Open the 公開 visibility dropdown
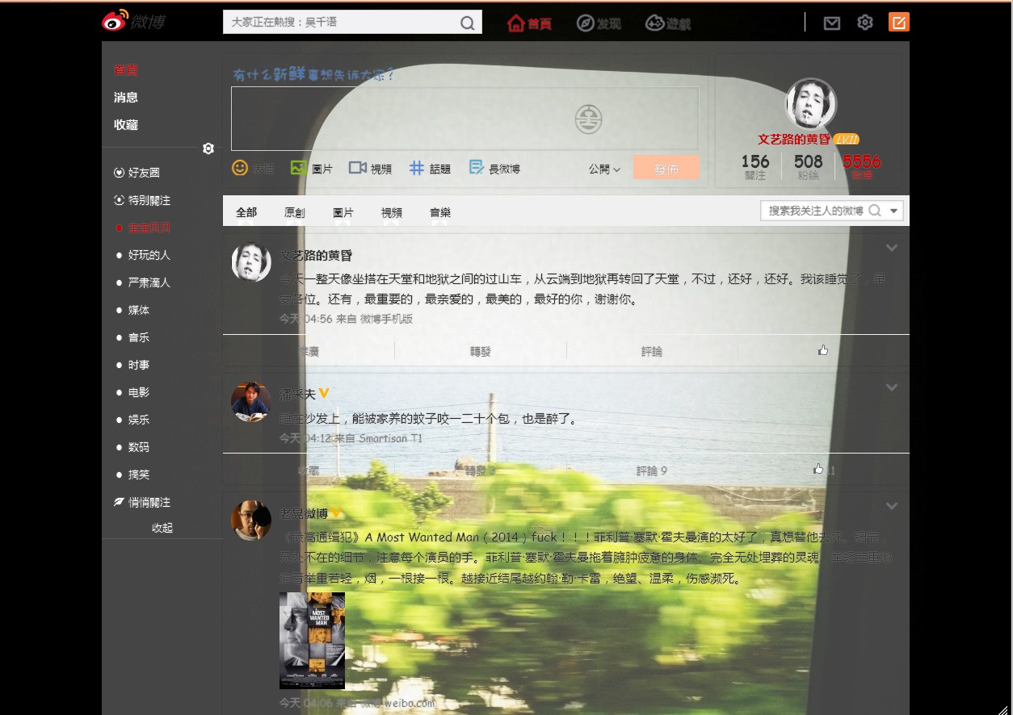Image resolution: width=1013 pixels, height=715 pixels. 604,169
